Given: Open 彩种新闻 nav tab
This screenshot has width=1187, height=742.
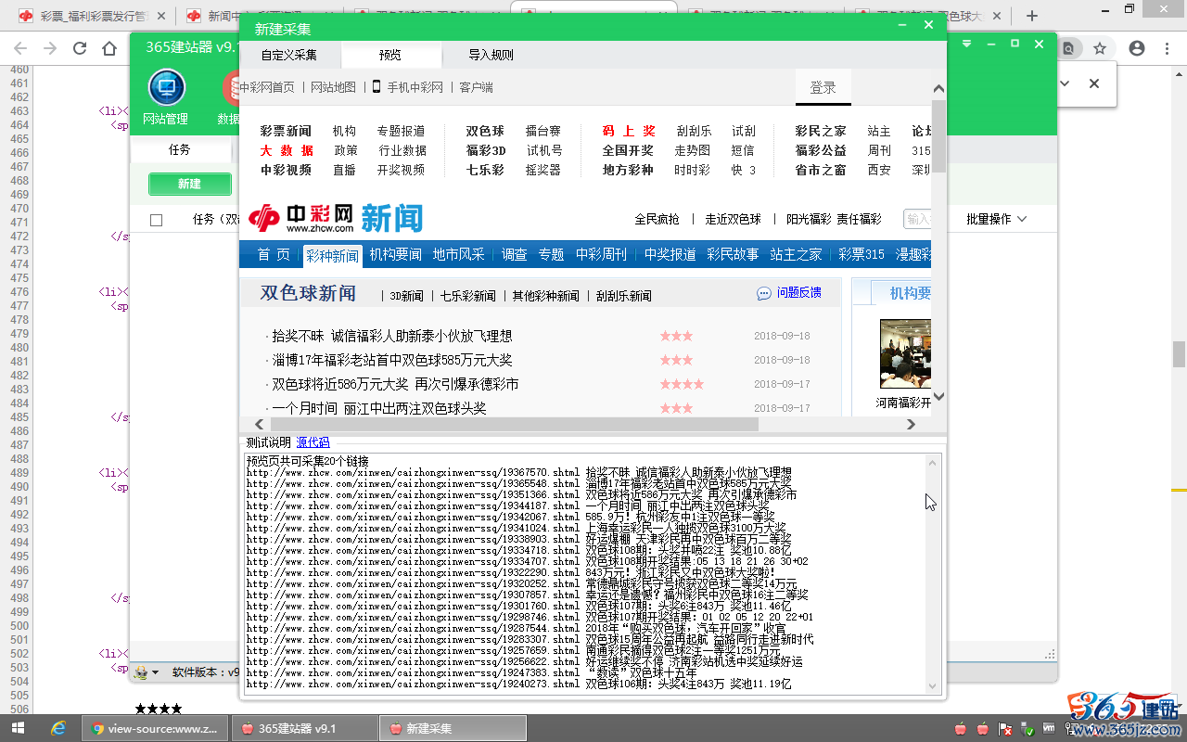Looking at the screenshot, I should pos(333,255).
